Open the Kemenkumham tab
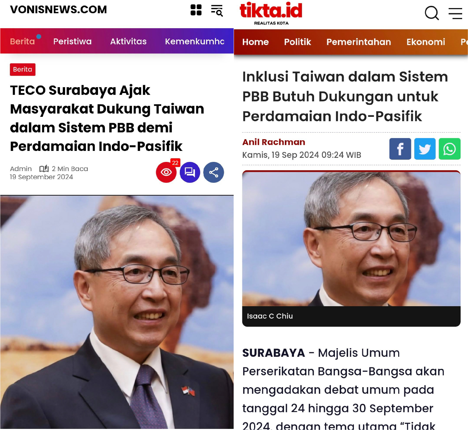468x430 pixels. click(x=195, y=41)
